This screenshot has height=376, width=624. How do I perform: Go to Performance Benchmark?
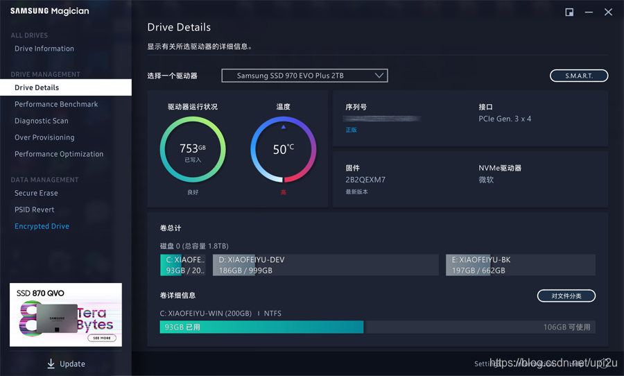click(56, 104)
